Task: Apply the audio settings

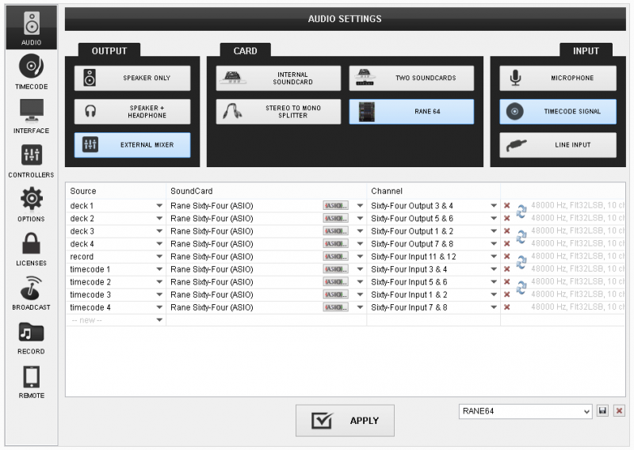Action: click(345, 421)
